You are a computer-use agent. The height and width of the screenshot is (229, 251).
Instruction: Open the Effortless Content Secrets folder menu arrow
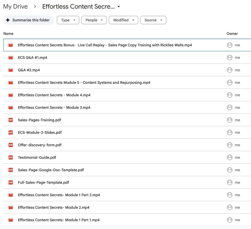119,7
